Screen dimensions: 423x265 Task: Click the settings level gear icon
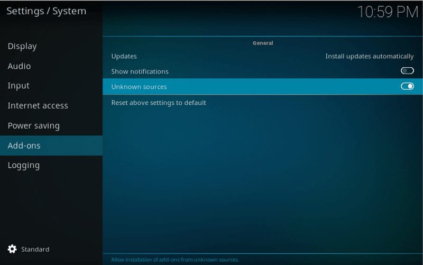tap(12, 249)
